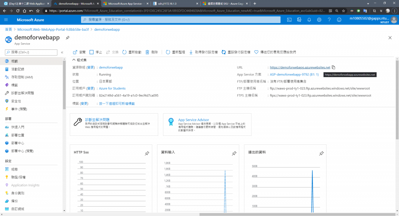Open a new browser tab
399x216 pixels.
tap(255, 4)
